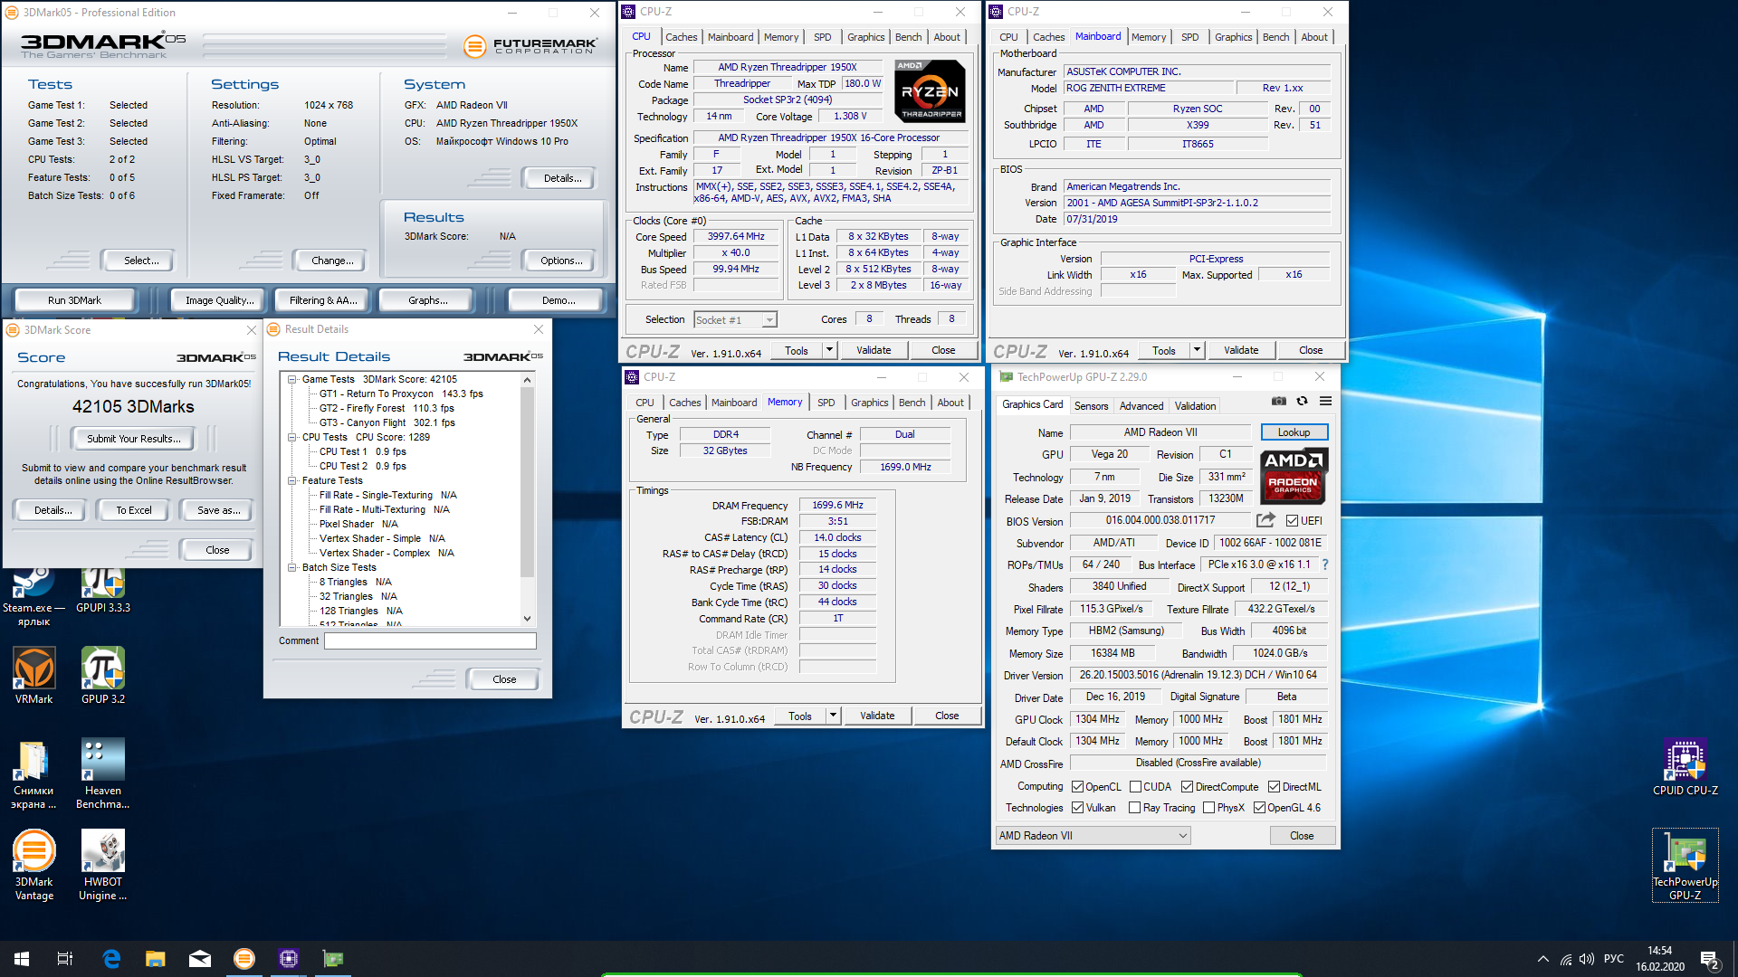Open Task View on taskbar
Screen dimensions: 1738x977
(65, 959)
